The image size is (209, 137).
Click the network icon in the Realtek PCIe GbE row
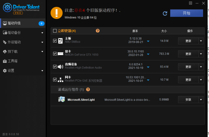click(61, 80)
